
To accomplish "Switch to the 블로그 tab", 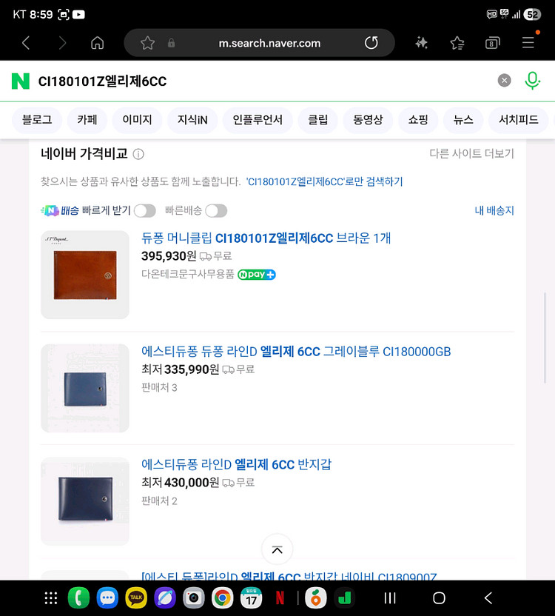I will [37, 120].
